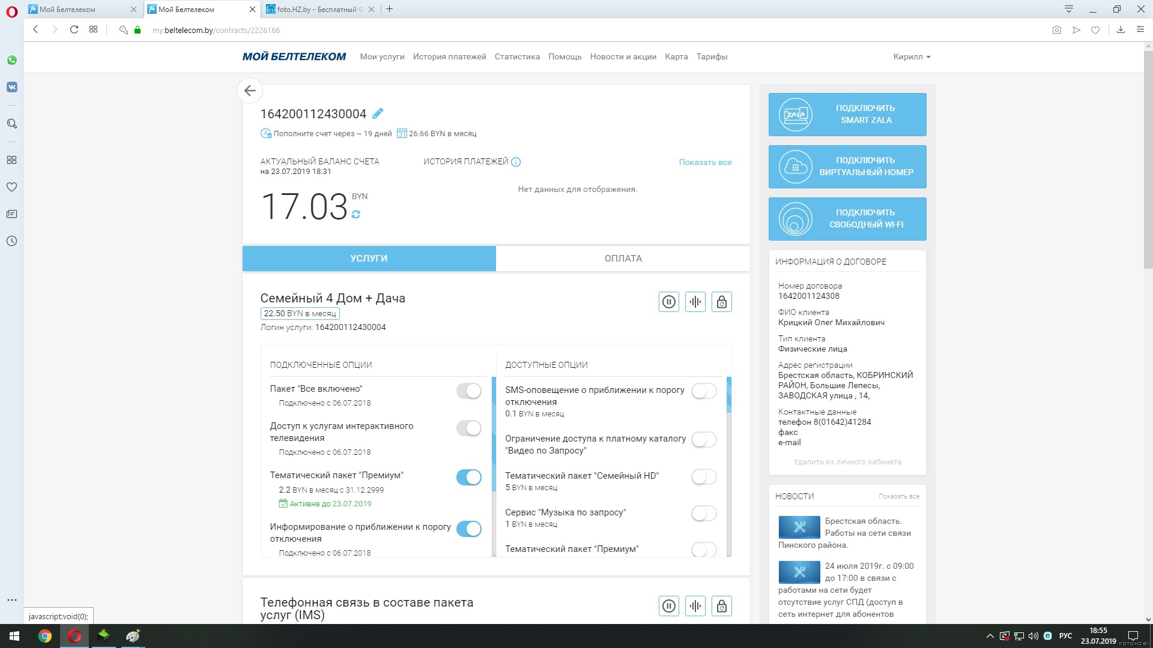Open the tab list menu in the title bar
This screenshot has height=648, width=1153.
[1068, 9]
